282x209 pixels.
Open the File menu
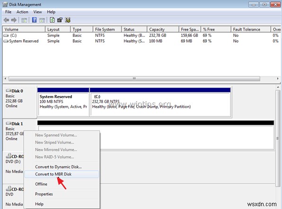[x=8, y=12]
